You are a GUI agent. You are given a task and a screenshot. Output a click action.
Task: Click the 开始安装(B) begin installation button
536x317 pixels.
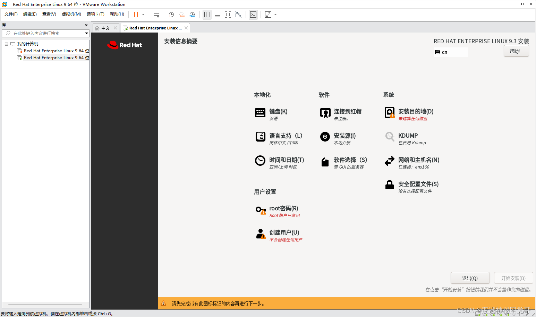point(513,278)
